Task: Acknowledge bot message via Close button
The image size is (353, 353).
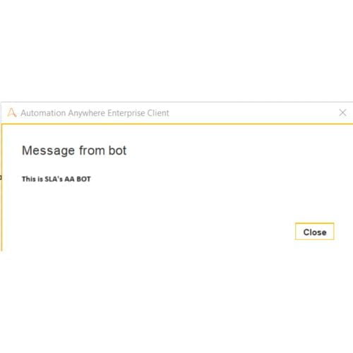Action: (315, 232)
